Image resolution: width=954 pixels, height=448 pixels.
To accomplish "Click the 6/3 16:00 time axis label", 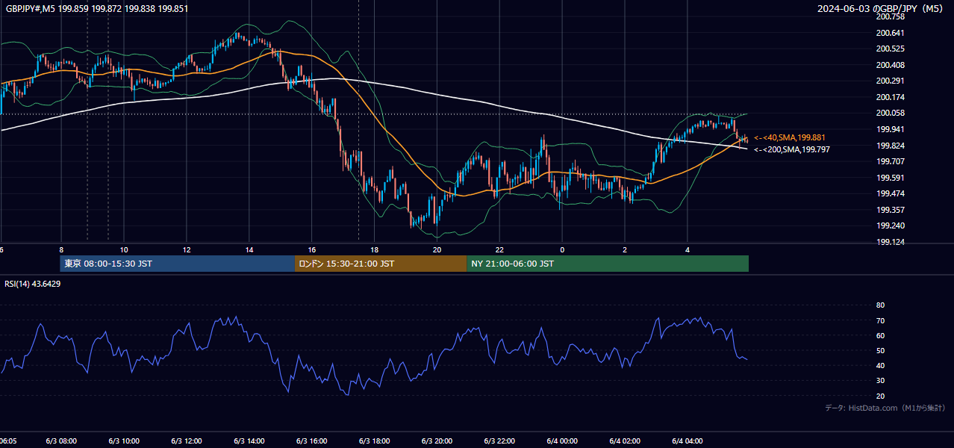I will 312,441.
